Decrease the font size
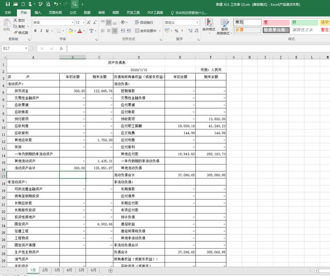 point(95,23)
